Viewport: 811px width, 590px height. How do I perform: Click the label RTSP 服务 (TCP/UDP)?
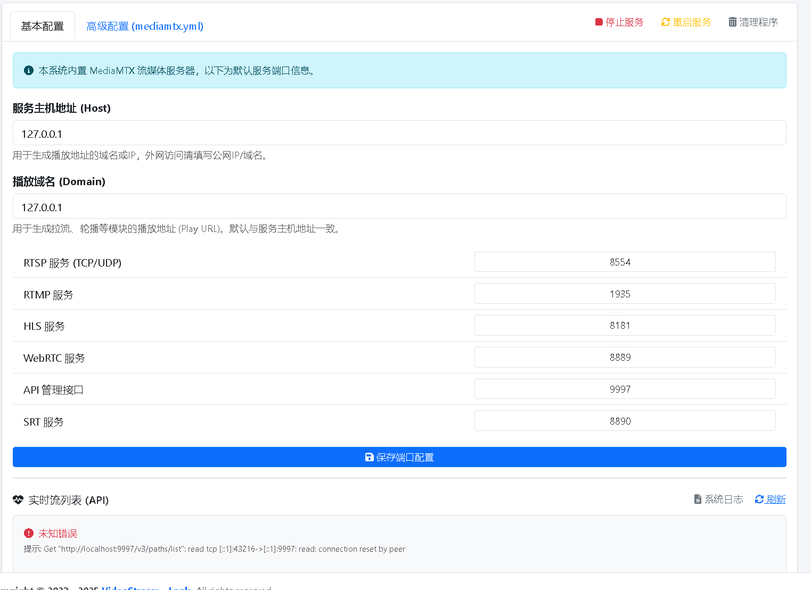(72, 263)
